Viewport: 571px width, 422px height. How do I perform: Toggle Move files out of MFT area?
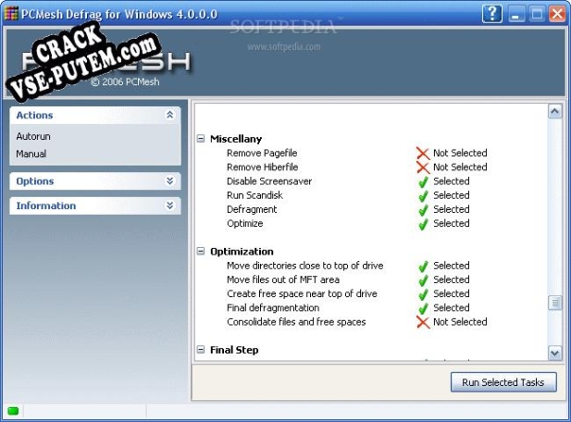[422, 279]
